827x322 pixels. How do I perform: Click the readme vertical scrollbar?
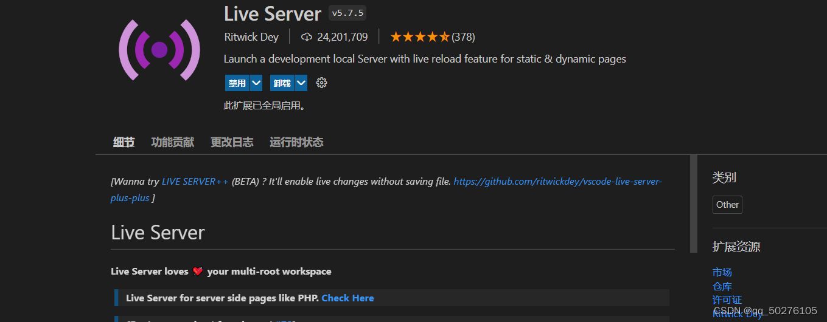694,204
